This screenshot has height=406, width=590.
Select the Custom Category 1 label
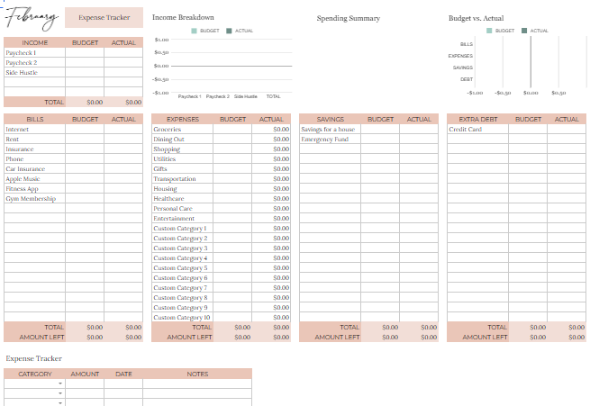pos(180,229)
